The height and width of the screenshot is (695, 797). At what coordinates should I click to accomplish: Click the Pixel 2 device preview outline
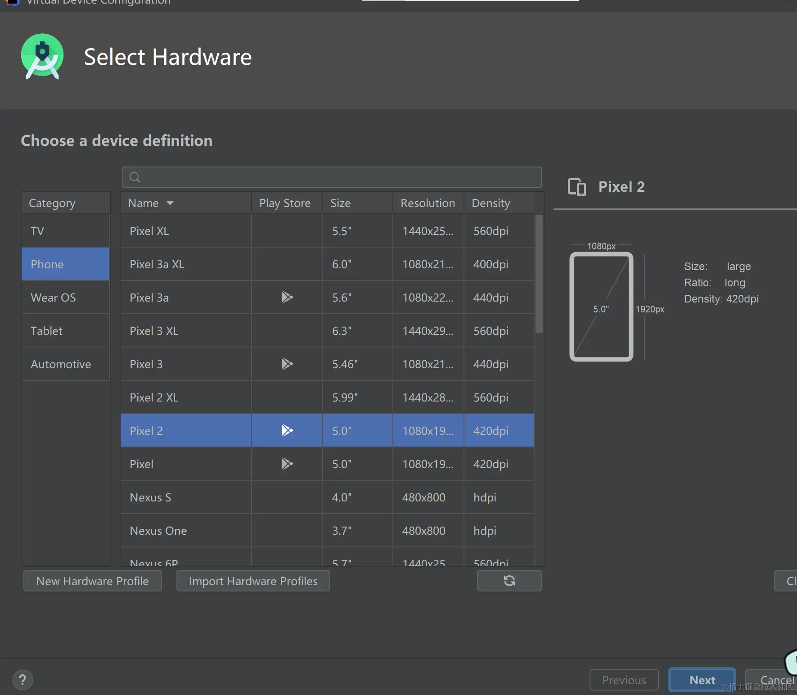[x=601, y=307]
